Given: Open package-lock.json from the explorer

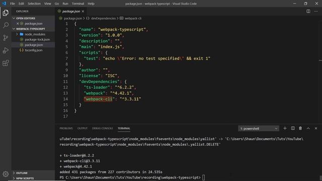Looking at the screenshot, I should [37, 39].
